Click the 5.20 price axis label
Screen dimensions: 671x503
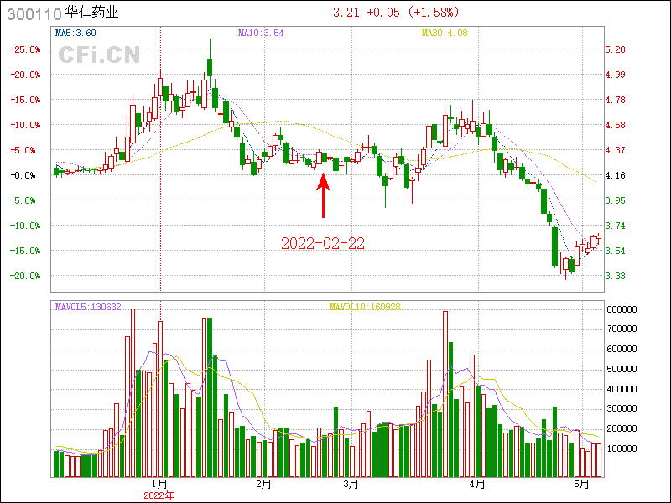point(615,49)
